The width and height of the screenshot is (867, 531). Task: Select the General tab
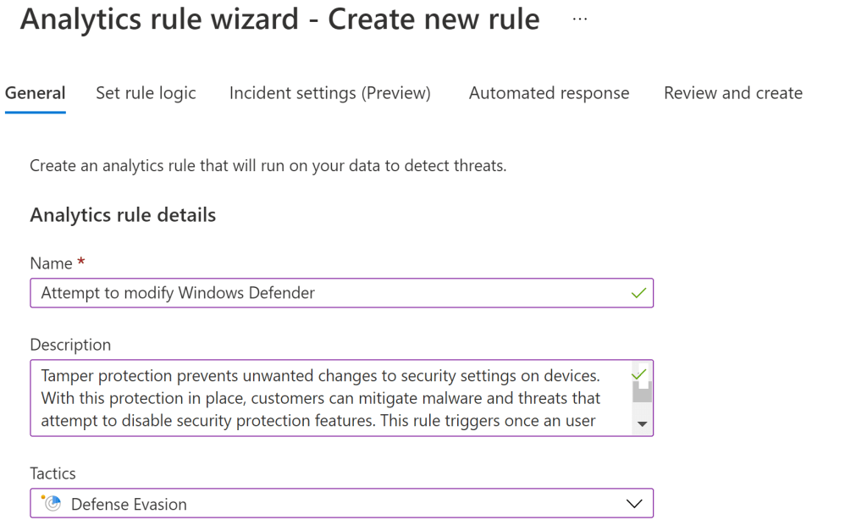[x=35, y=93]
